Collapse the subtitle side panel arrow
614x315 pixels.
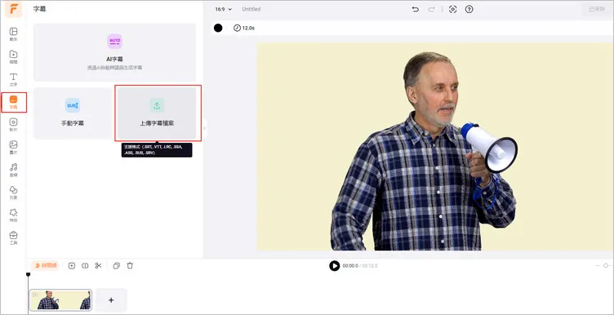coord(204,128)
